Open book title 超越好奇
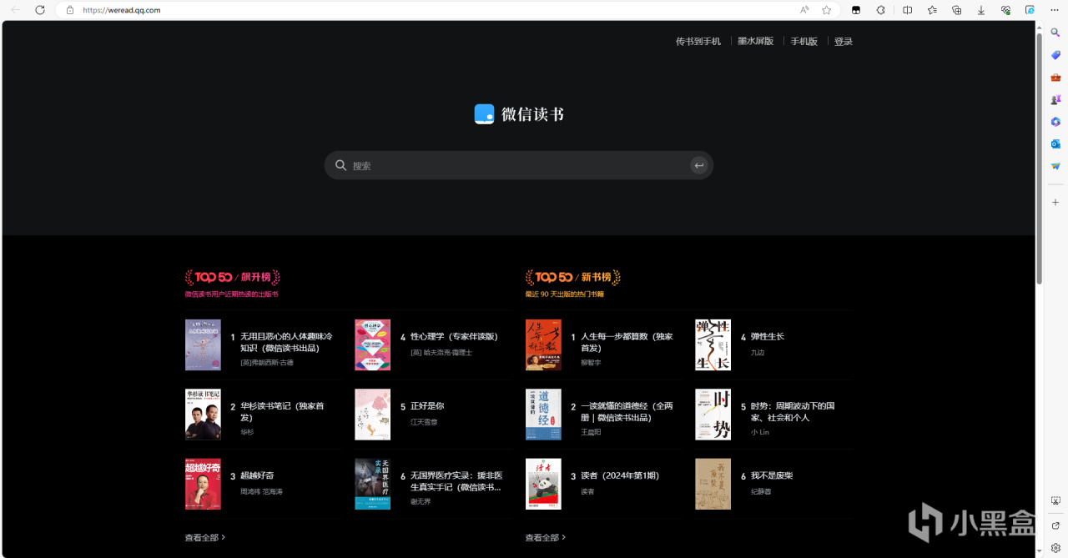 [257, 475]
